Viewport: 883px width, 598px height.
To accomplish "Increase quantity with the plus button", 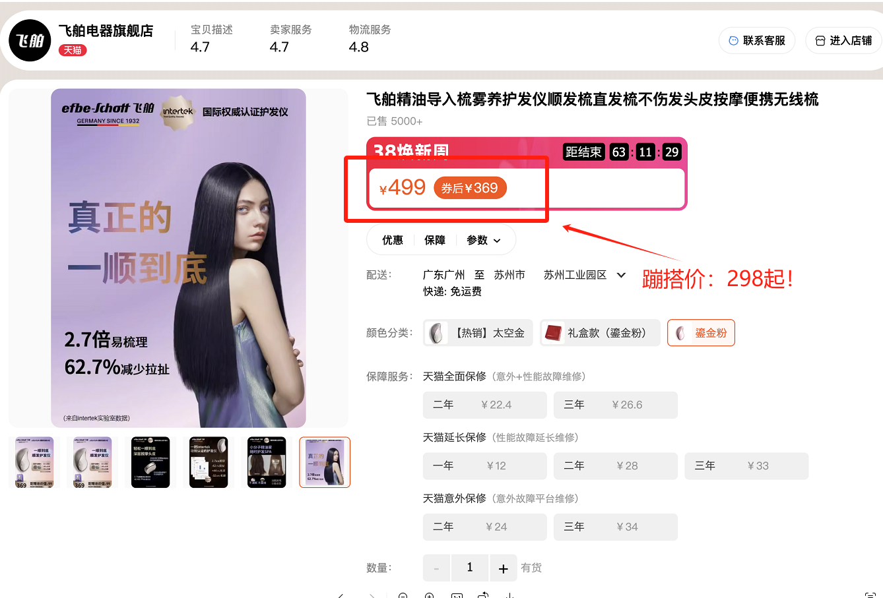I will pos(503,568).
